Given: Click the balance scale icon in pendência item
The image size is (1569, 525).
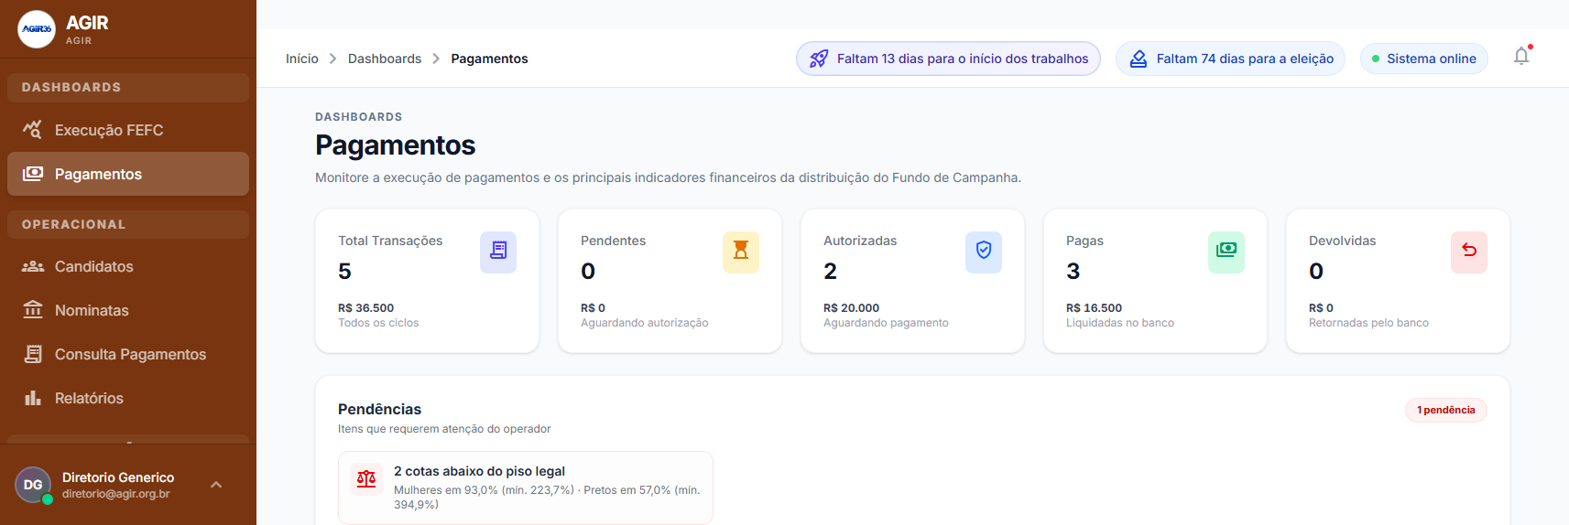Looking at the screenshot, I should [366, 478].
